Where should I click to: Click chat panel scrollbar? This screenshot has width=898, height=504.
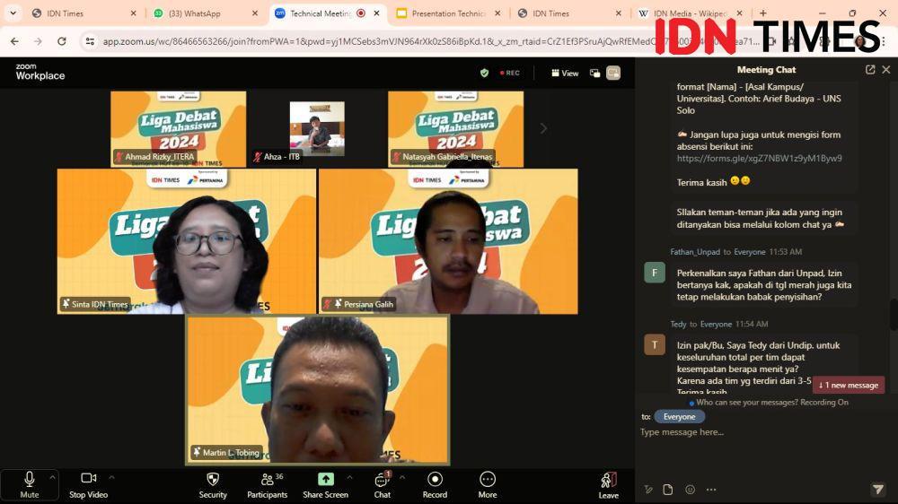pyautogui.click(x=894, y=314)
